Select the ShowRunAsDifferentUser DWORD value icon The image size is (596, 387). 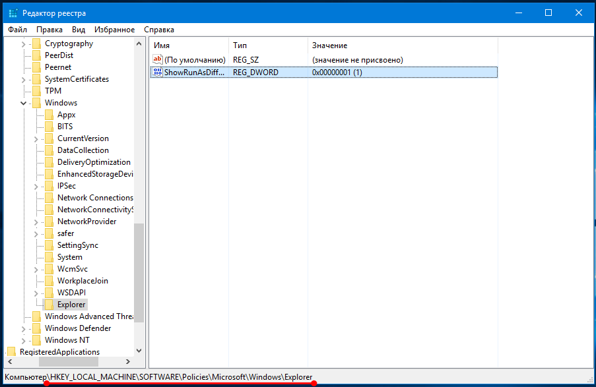pos(157,73)
